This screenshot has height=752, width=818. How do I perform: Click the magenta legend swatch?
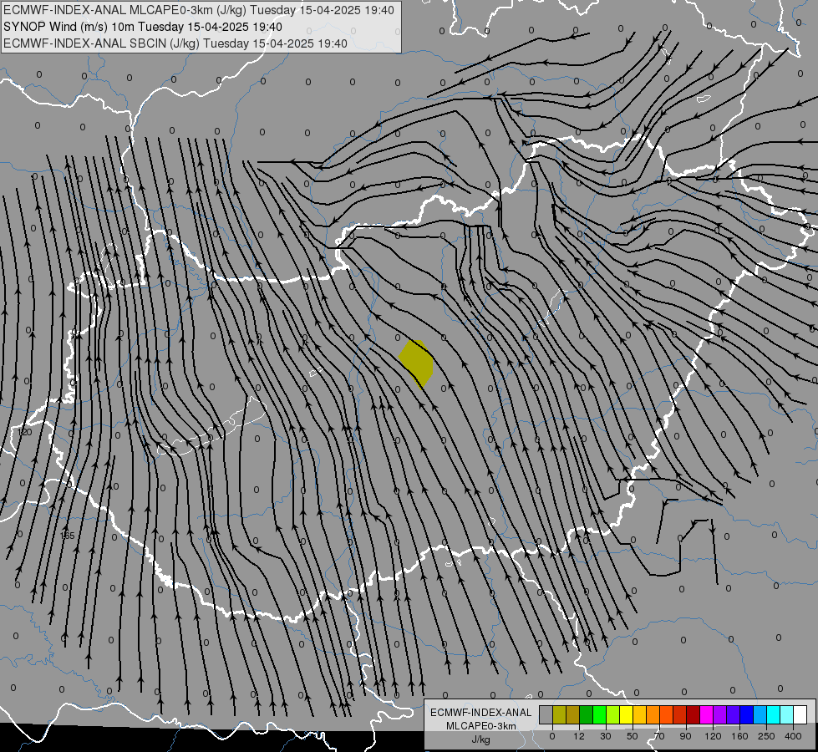click(x=707, y=714)
